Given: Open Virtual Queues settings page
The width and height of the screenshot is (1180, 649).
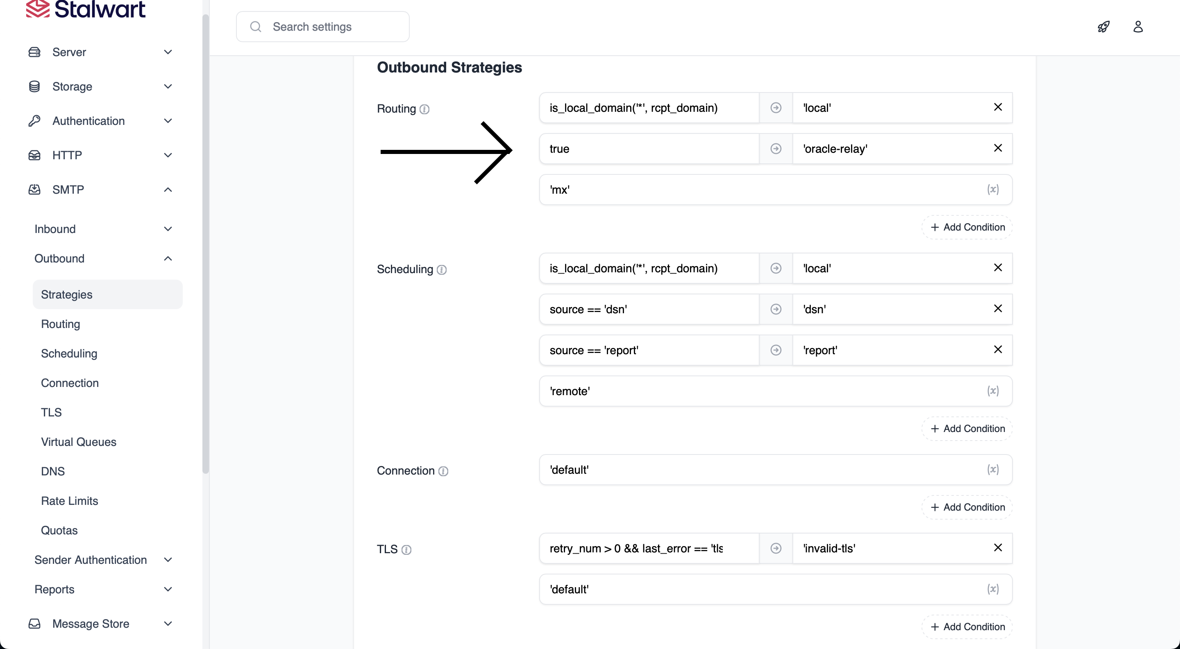Looking at the screenshot, I should coord(78,442).
